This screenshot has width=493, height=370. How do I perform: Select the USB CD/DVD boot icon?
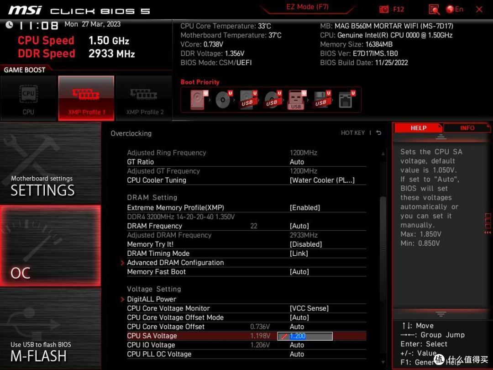[273, 100]
